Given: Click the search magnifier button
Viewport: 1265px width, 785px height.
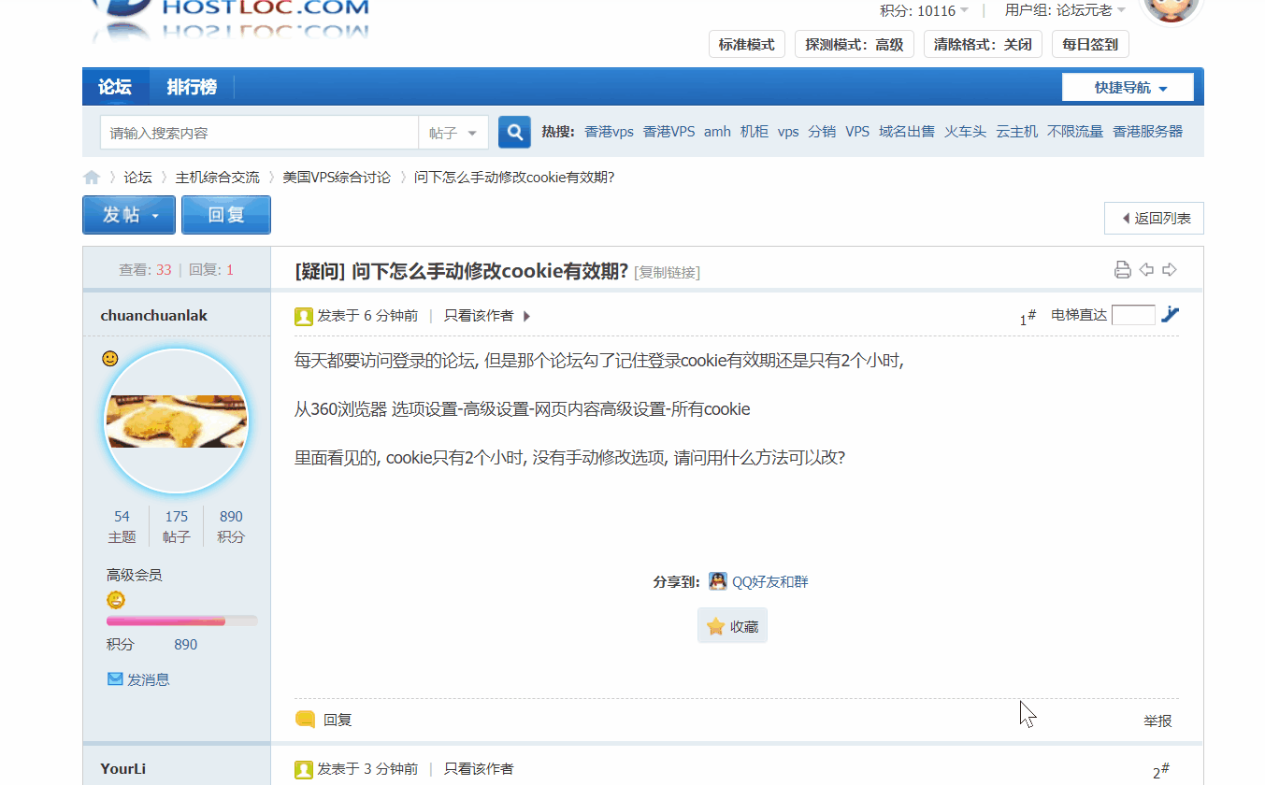Looking at the screenshot, I should coord(514,133).
